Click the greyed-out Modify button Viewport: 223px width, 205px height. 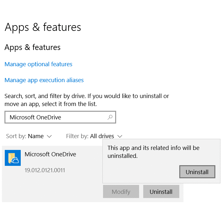(x=121, y=192)
